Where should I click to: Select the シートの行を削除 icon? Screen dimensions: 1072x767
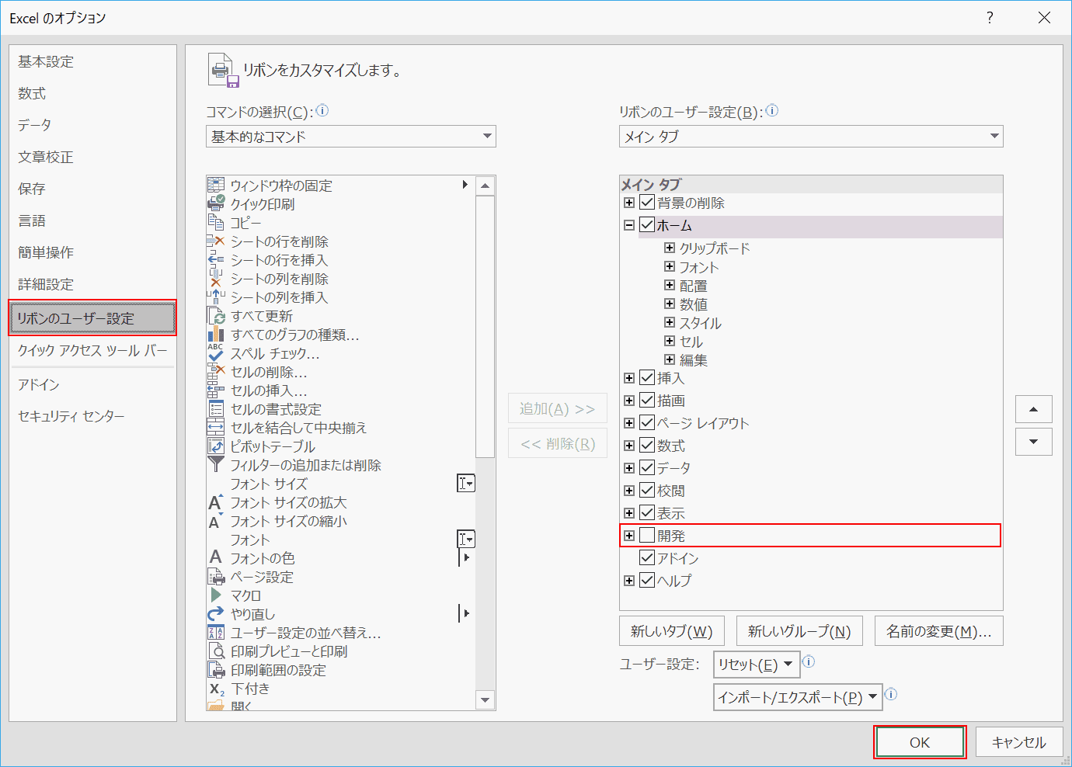[x=216, y=241]
